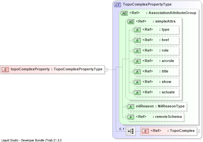Select the ': title' attribute label
Screen dimensions: 203x142
tap(164, 71)
